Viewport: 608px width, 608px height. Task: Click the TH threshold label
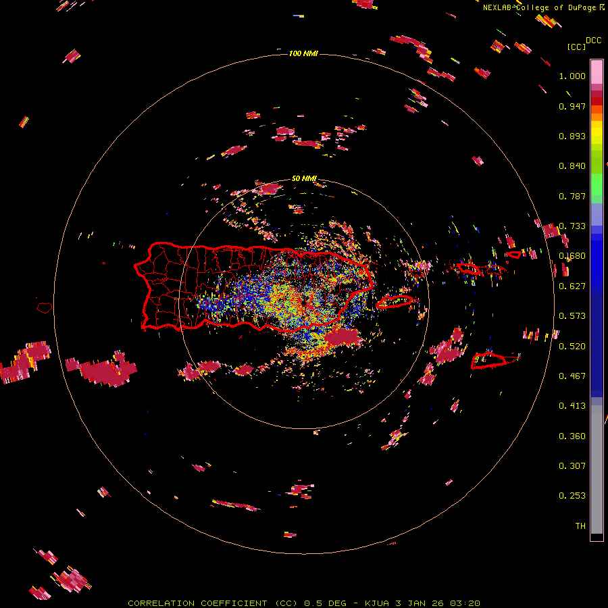point(580,526)
